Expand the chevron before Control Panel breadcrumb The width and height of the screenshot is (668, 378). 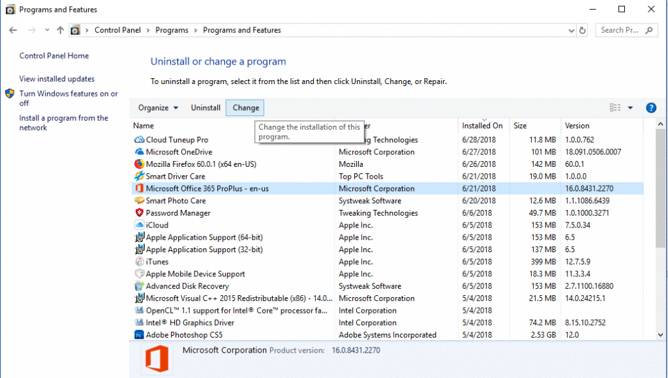pos(87,30)
